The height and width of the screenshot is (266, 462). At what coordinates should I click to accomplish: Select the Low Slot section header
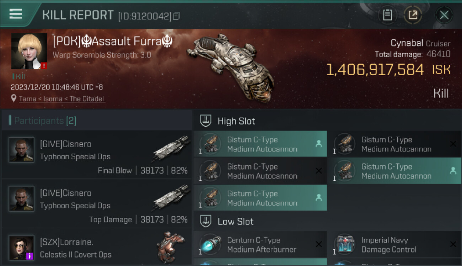pyautogui.click(x=235, y=222)
